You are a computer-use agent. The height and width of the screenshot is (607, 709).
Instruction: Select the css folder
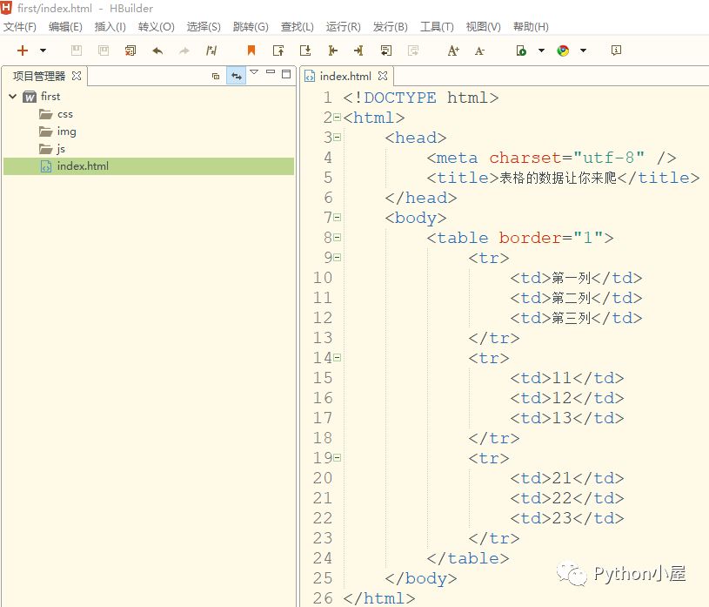[65, 114]
